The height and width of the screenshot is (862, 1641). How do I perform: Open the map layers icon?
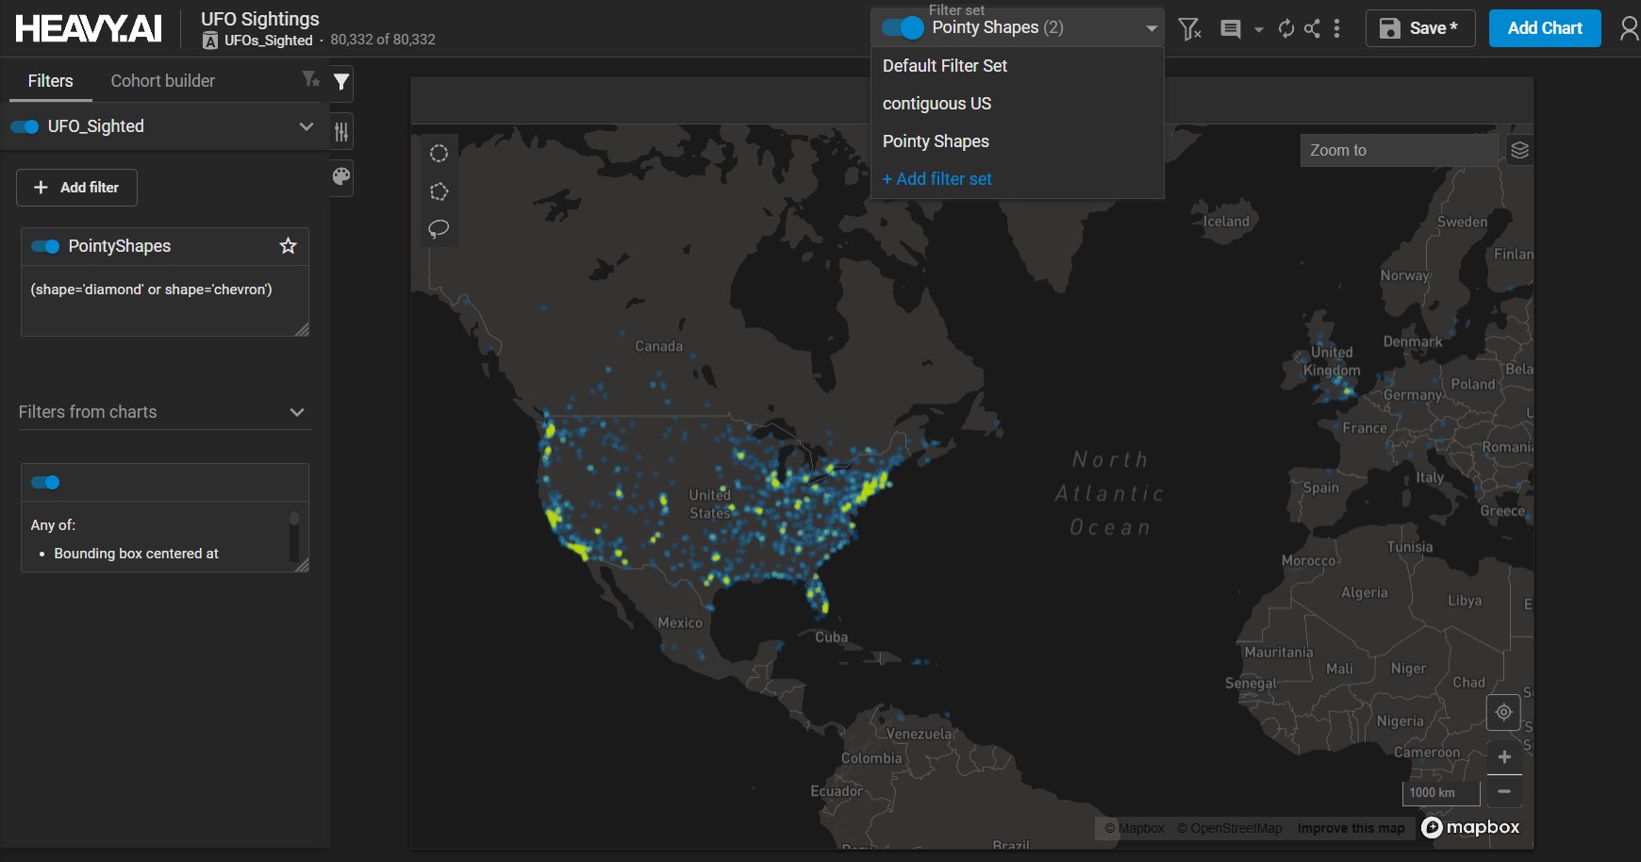(1519, 150)
